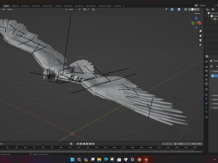Viewport: 218px width, 163px height.
Task: Add a new workspace with plus button
Action: tap(124, 6)
